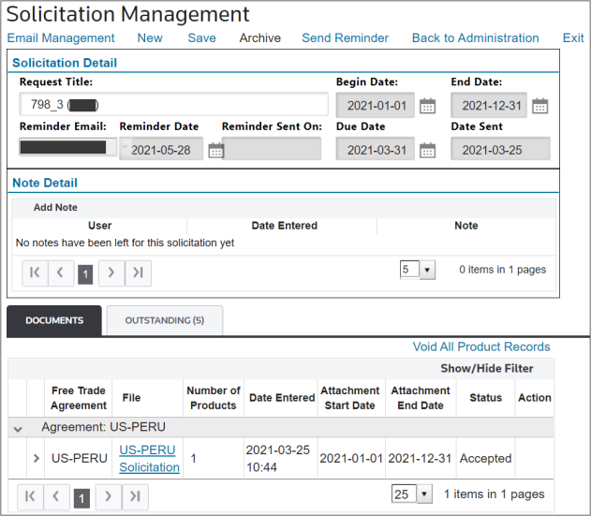Go to previous page of documents grid
591x516 pixels.
(56, 496)
